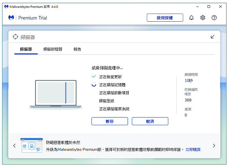Click the 威脅掃描處理中 heading
The width and height of the screenshot is (230, 167).
[x=107, y=68]
